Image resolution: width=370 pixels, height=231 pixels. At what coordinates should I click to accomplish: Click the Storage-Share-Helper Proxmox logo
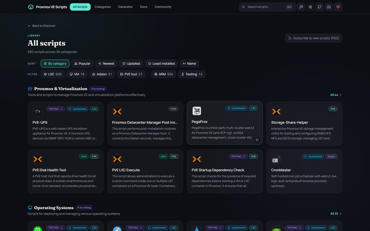pos(276,111)
